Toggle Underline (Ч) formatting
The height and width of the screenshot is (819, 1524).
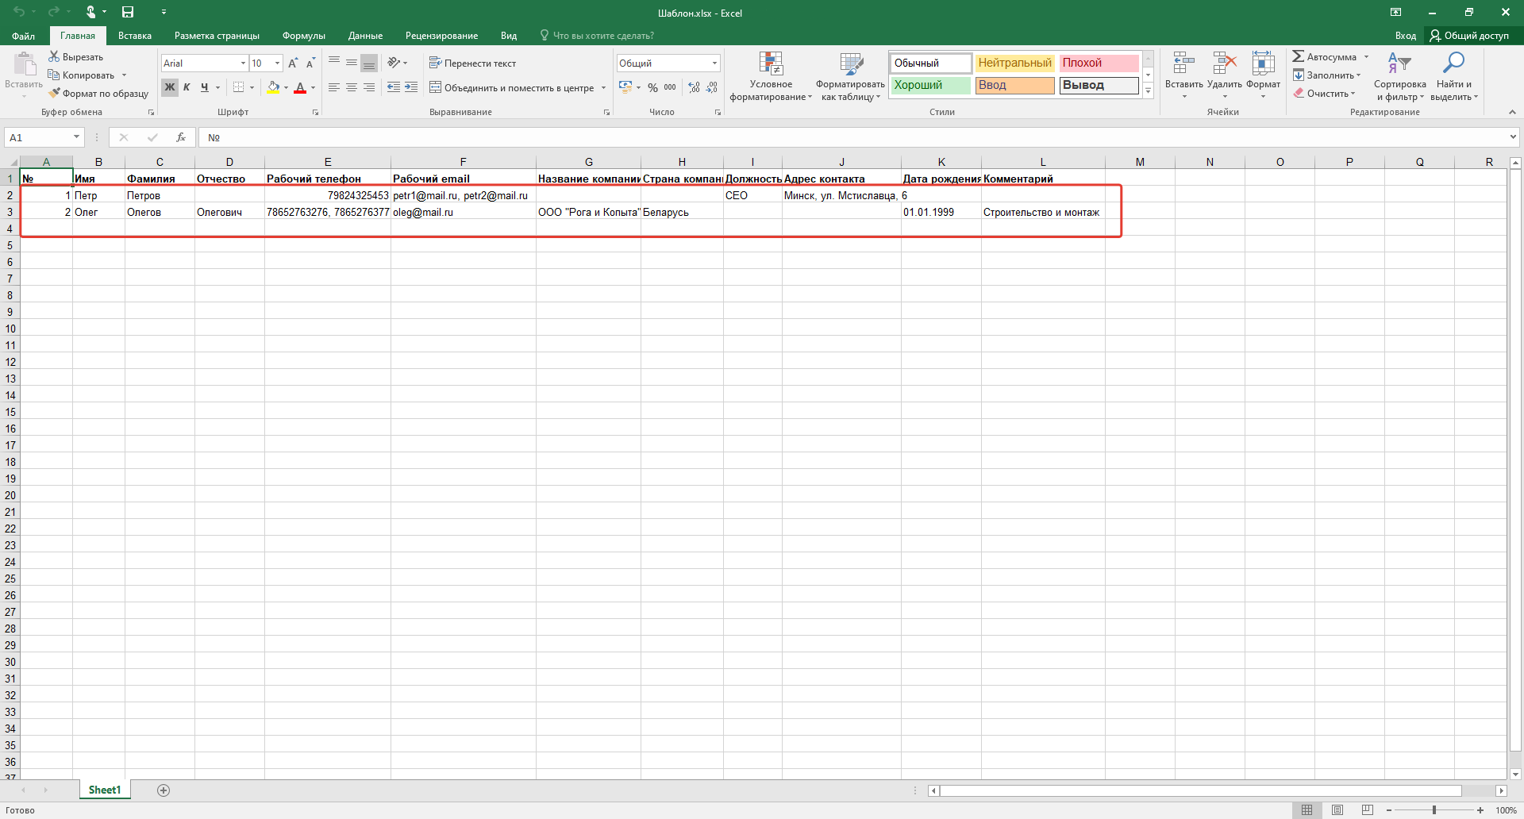(x=205, y=87)
